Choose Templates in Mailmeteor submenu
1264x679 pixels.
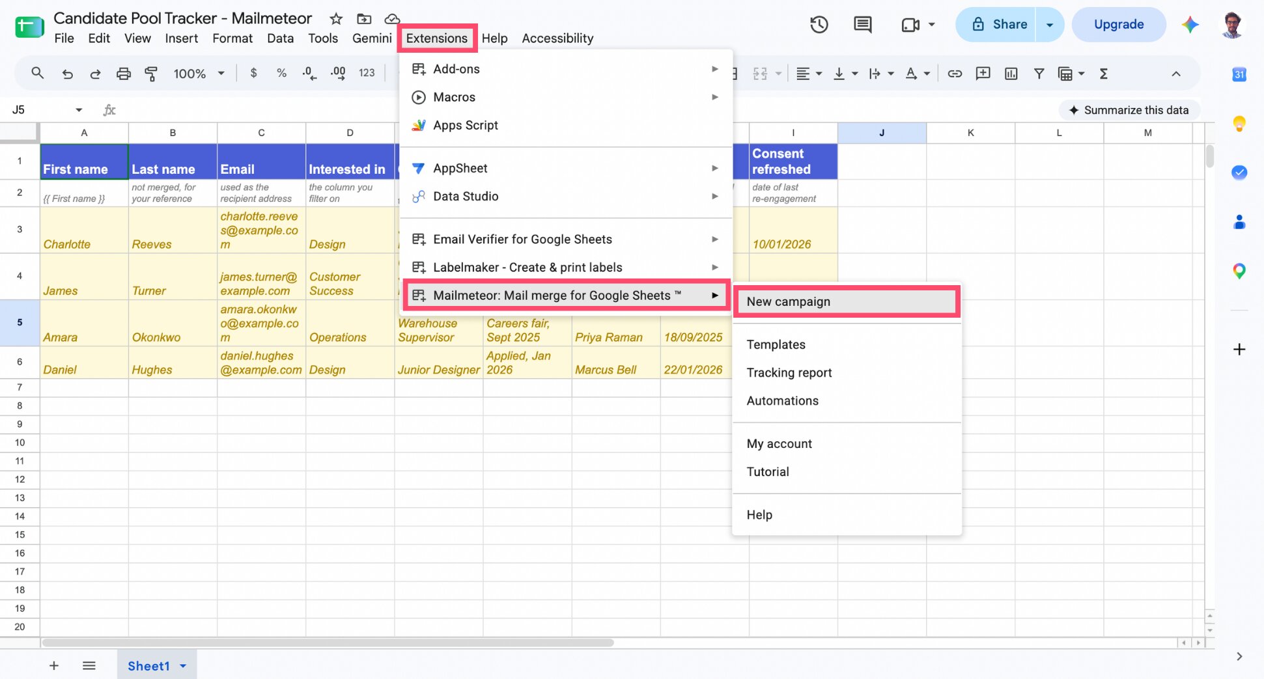(x=847, y=345)
